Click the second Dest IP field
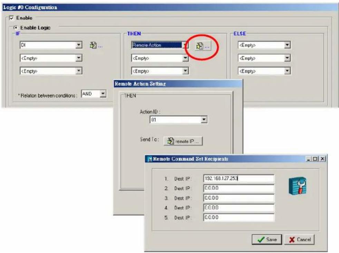Image resolution: width=339 pixels, height=253 pixels. click(239, 188)
